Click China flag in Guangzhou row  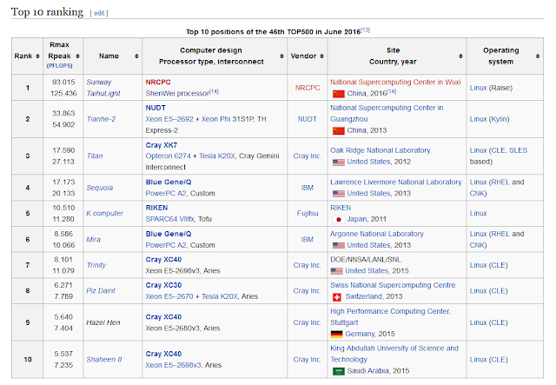[339, 130]
